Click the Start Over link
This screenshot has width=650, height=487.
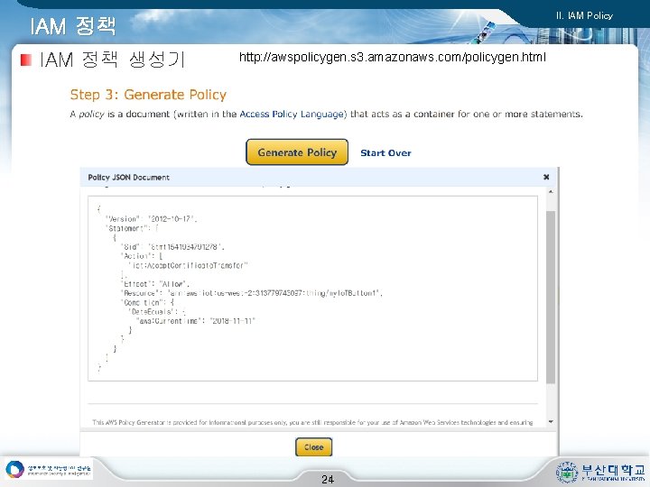pyautogui.click(x=385, y=152)
